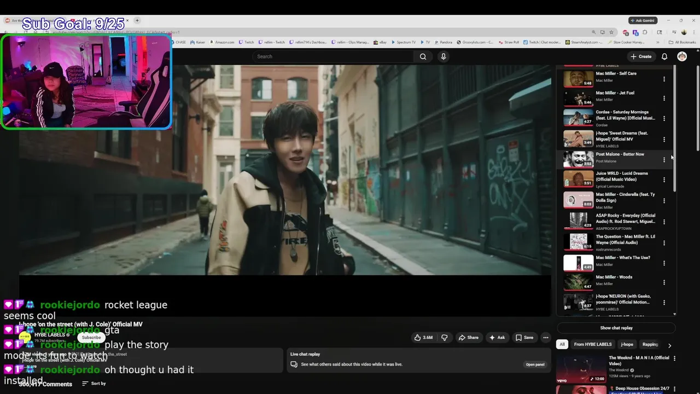
Task: Start voice search with the microphone icon
Action: tap(444, 56)
